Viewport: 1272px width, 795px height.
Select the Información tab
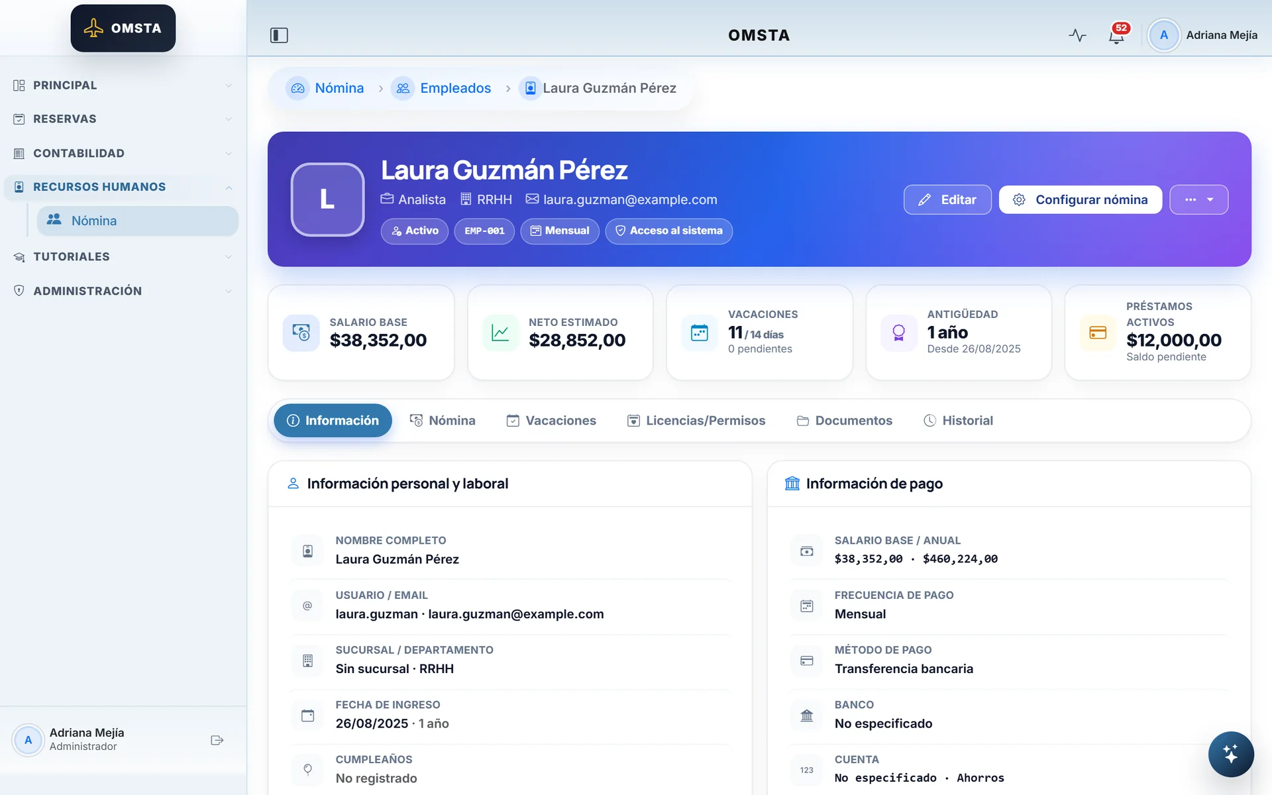[x=333, y=421]
